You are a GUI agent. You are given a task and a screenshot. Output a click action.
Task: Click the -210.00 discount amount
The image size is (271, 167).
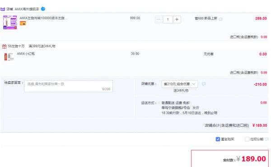260,84
